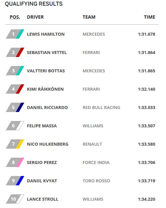This screenshot has height=208, width=166.
Task: Select Toro Rosso team name
Action: point(96,181)
